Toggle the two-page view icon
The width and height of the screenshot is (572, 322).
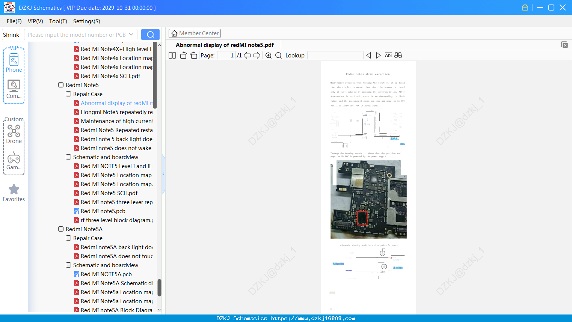pyautogui.click(x=172, y=56)
